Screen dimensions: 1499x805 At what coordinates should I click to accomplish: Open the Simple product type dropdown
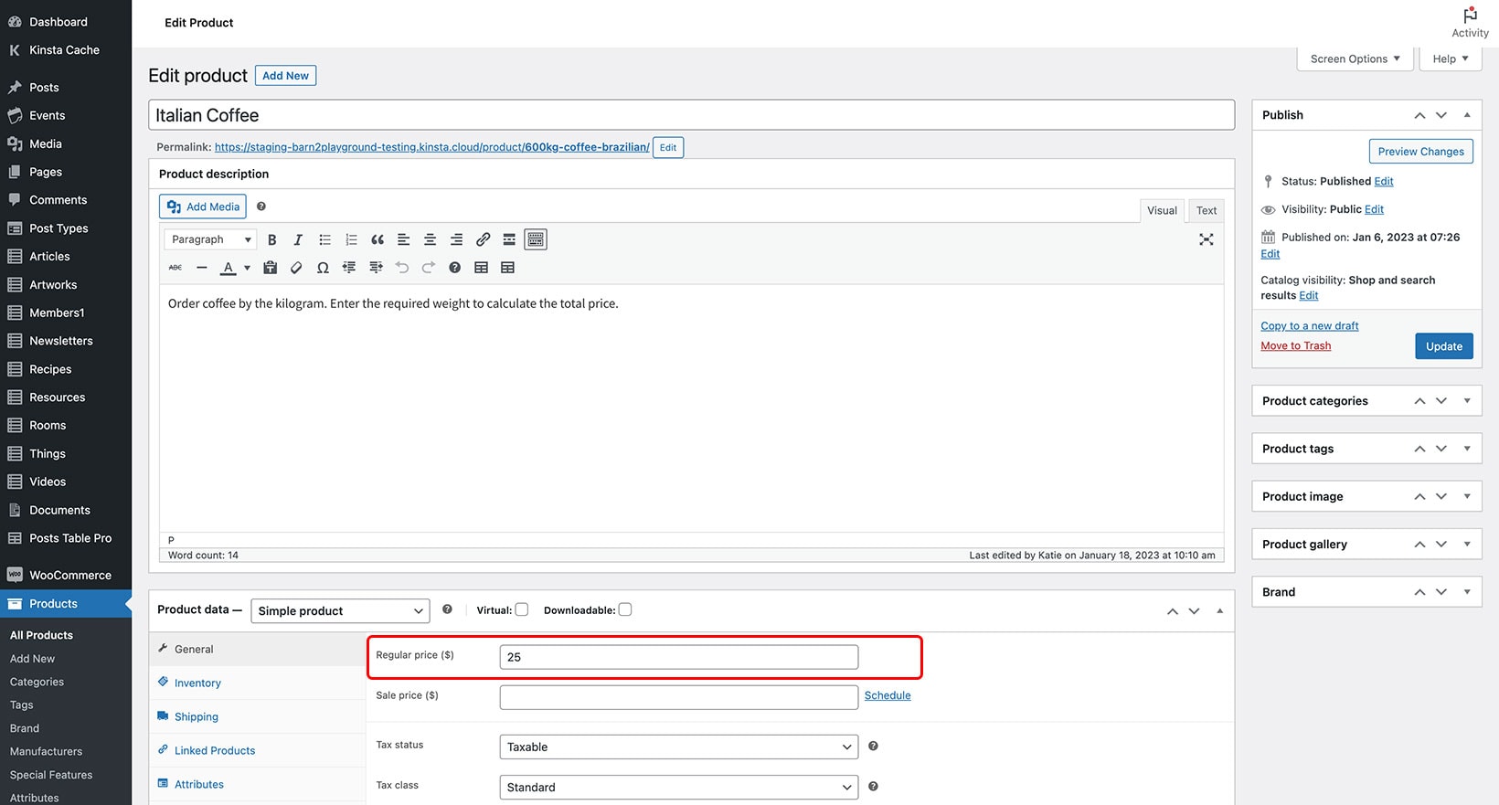340,610
